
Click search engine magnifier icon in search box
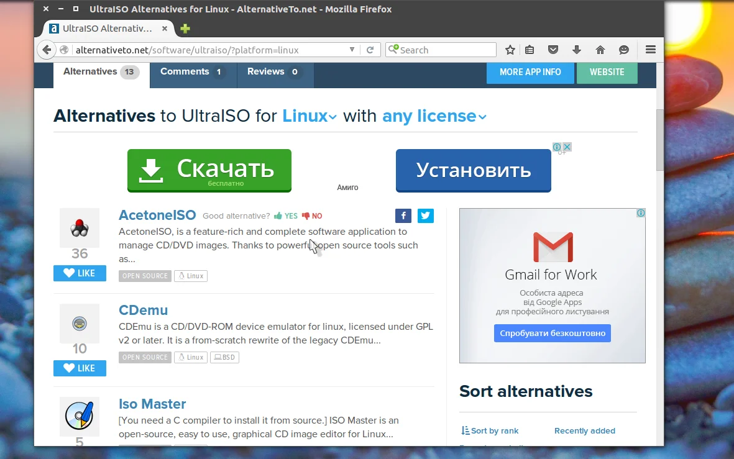click(x=393, y=49)
